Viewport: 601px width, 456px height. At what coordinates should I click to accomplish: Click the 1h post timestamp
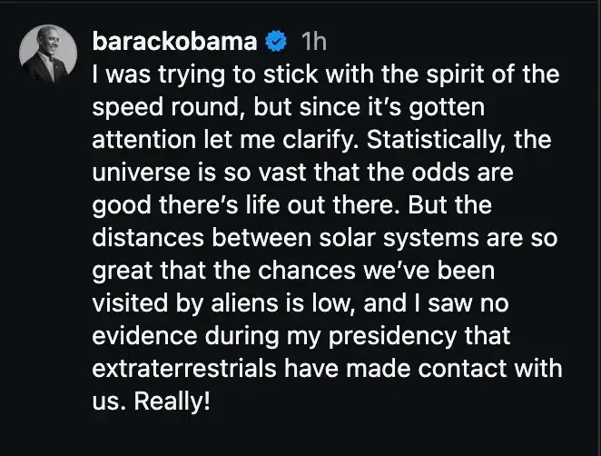[x=313, y=41]
